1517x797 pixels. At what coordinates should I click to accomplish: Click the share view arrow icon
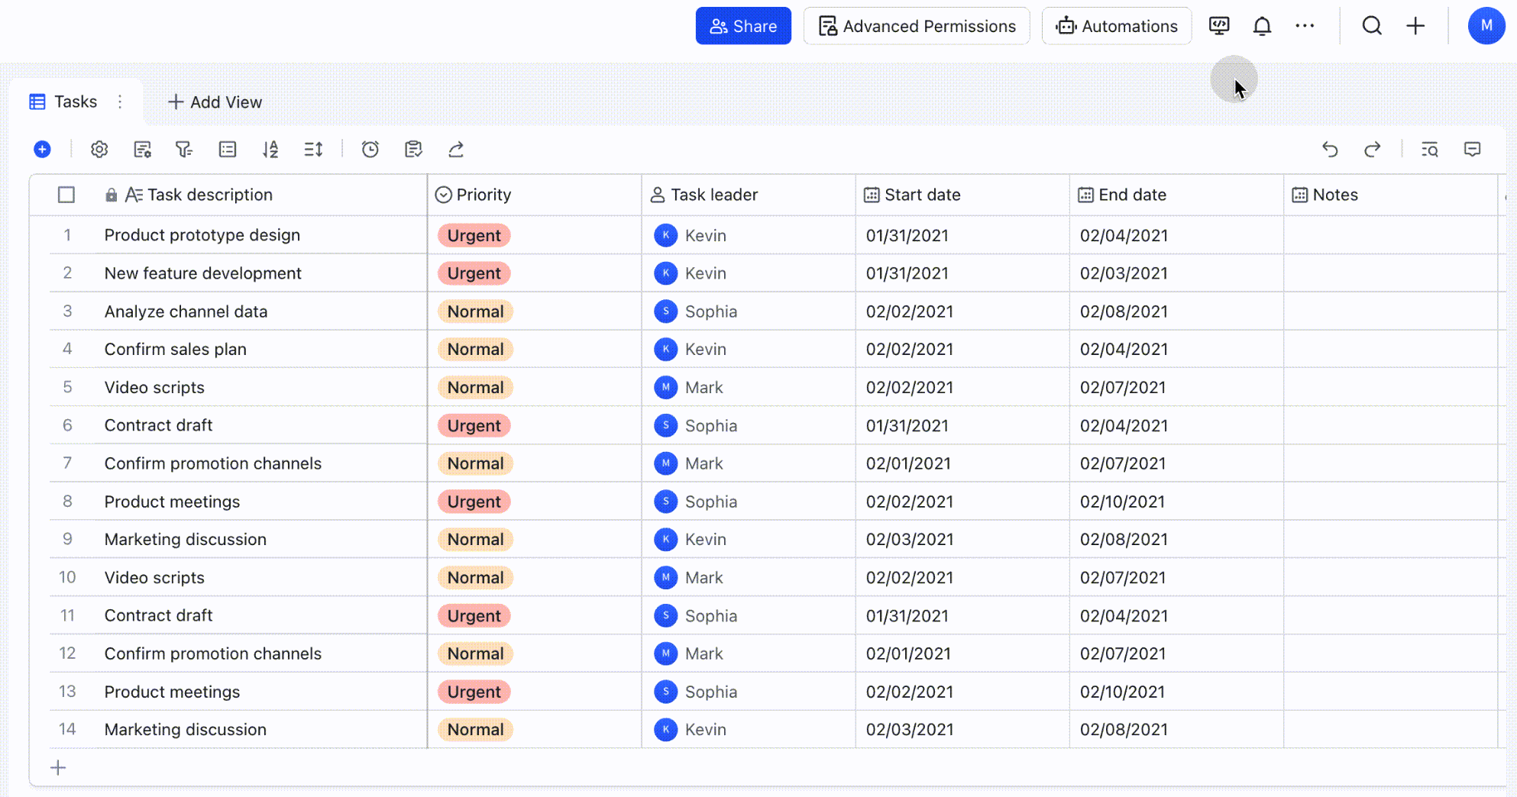pyautogui.click(x=456, y=150)
